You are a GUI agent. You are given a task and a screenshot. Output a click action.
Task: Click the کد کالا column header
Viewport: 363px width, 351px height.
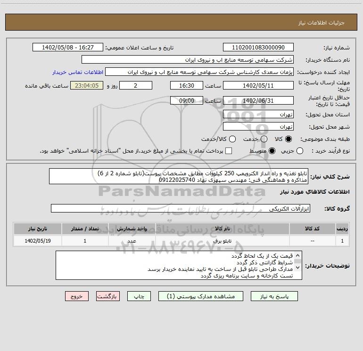point(312,229)
